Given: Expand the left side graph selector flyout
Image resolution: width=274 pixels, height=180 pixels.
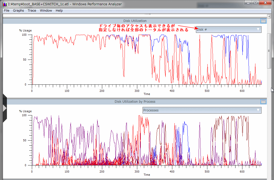Looking at the screenshot, I should 4,108.
